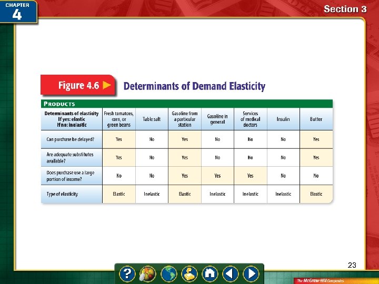Click the Gasoline in general column header
The width and height of the screenshot is (379, 284).
(217, 119)
